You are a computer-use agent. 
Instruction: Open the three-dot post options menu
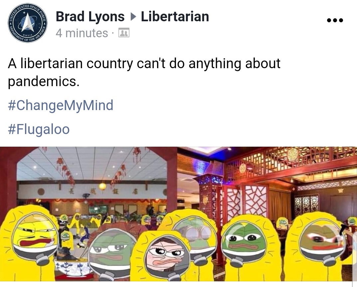pyautogui.click(x=335, y=20)
